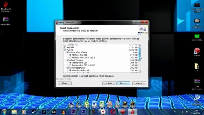Click the components list scroll up arrow
Image resolution: width=204 pixels, height=115 pixels.
point(139,45)
